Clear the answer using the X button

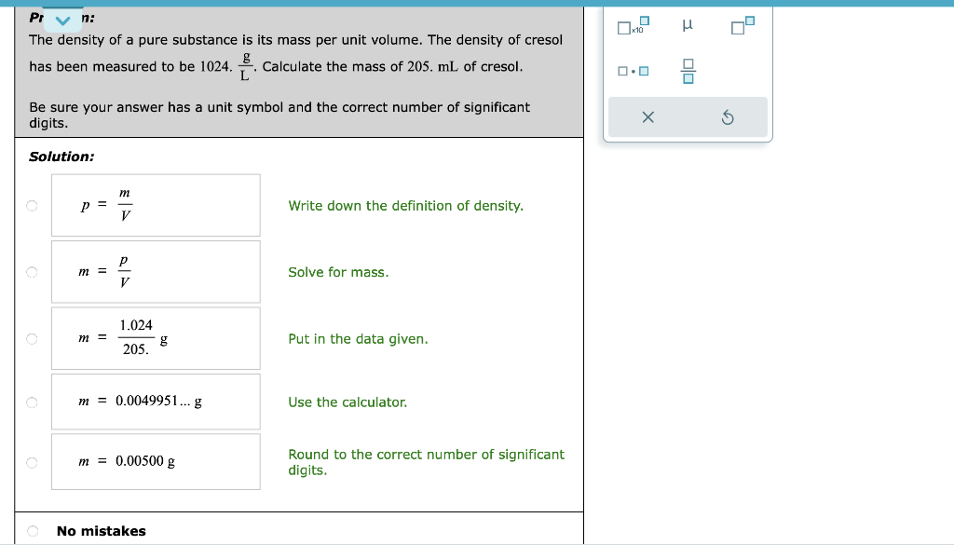pyautogui.click(x=646, y=116)
